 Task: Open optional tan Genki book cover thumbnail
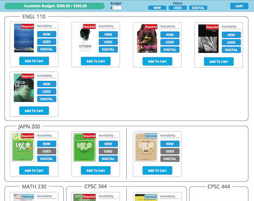pyautogui.click(x=146, y=147)
